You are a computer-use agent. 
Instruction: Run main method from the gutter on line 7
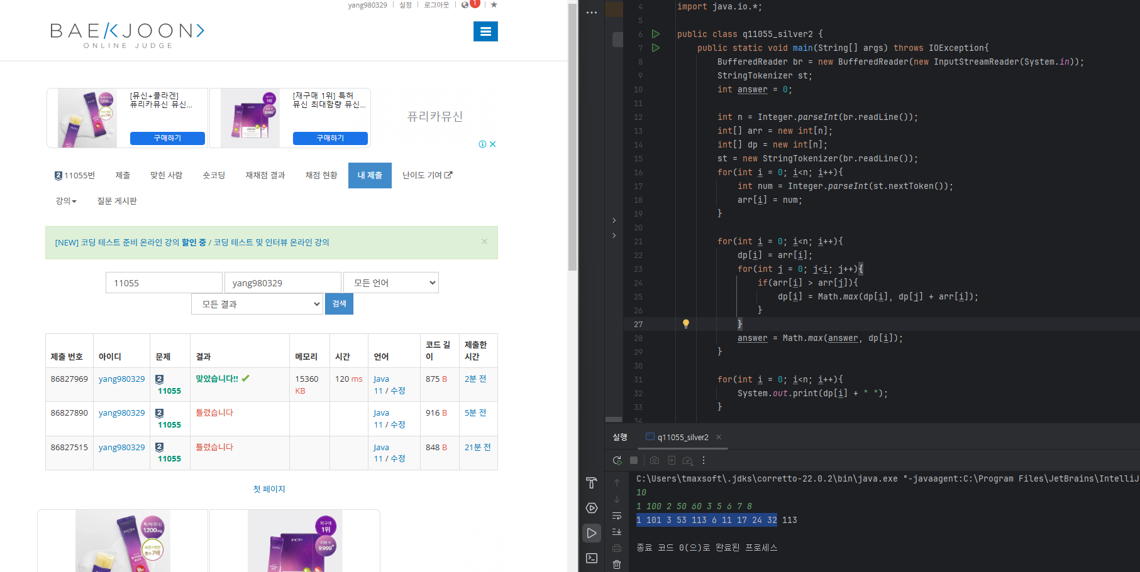[x=656, y=48]
